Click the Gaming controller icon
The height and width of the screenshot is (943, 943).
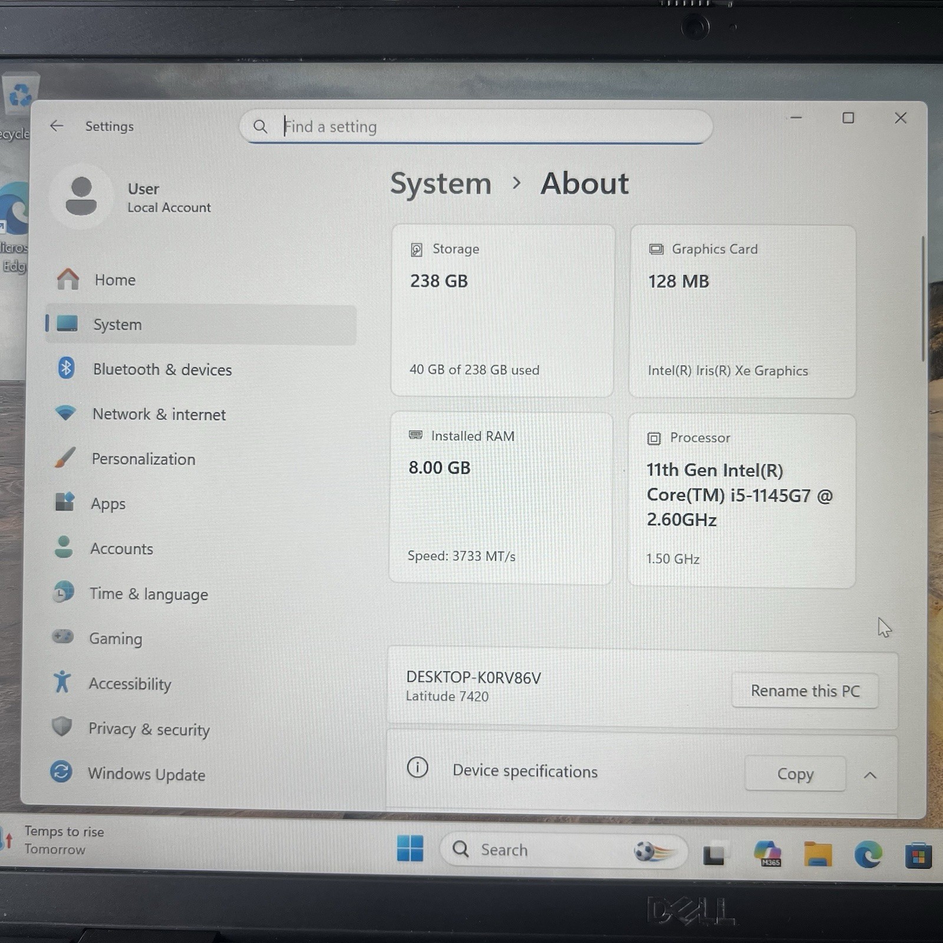point(62,637)
